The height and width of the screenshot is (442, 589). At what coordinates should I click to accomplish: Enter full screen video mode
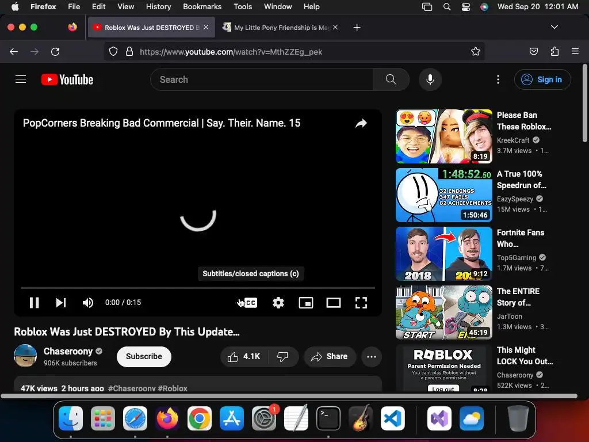click(361, 303)
